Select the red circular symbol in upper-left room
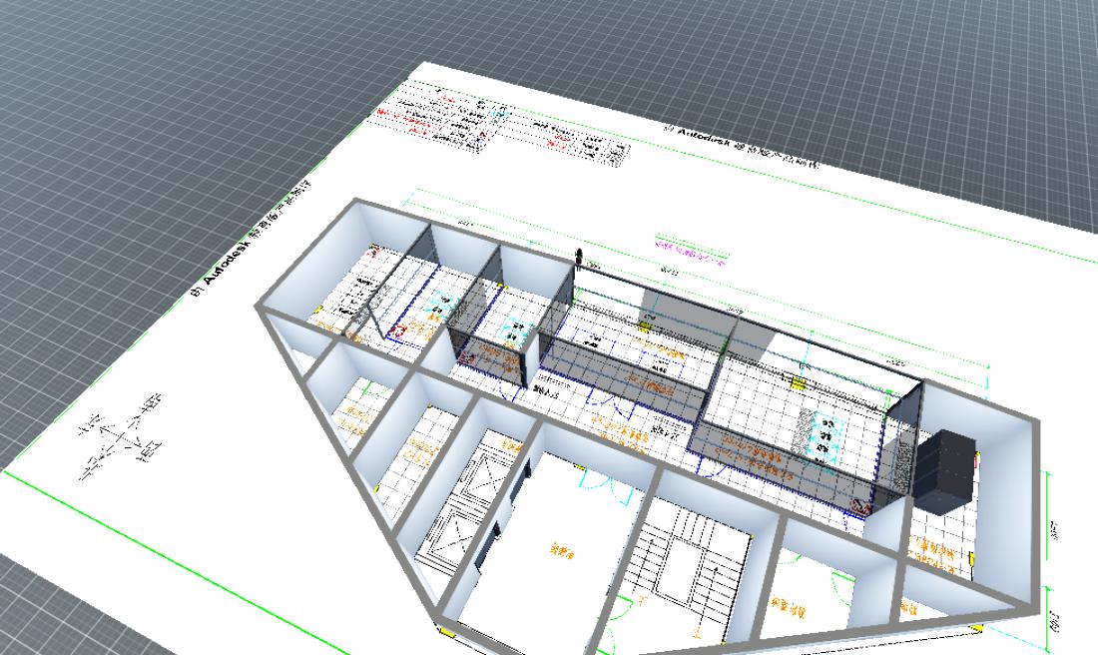 click(x=397, y=328)
